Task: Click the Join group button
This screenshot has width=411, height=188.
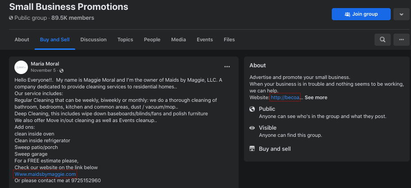Action: (x=361, y=14)
